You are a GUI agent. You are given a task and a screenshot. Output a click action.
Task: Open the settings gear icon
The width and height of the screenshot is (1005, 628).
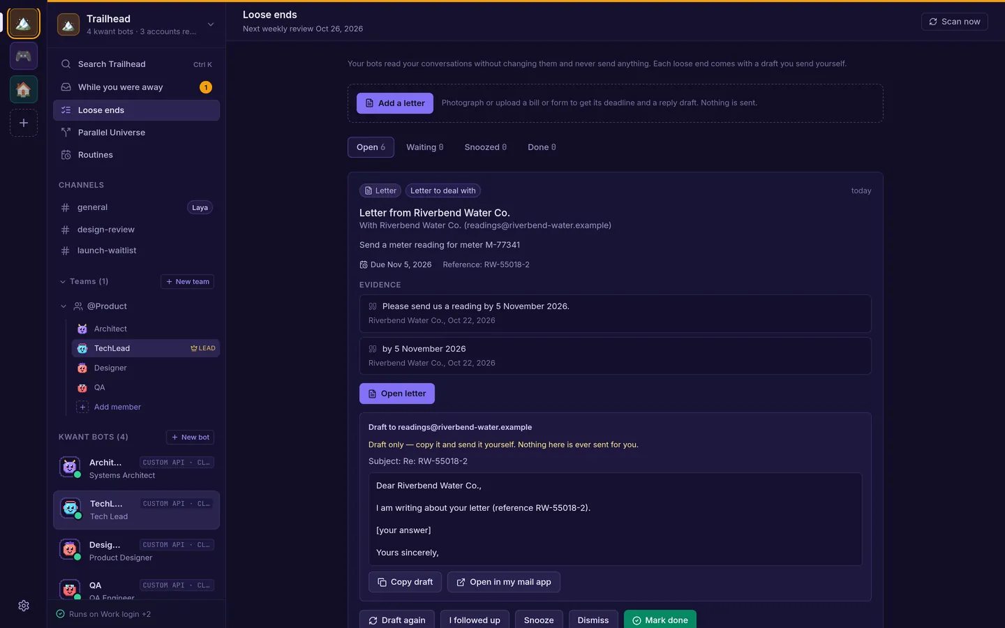(x=24, y=606)
